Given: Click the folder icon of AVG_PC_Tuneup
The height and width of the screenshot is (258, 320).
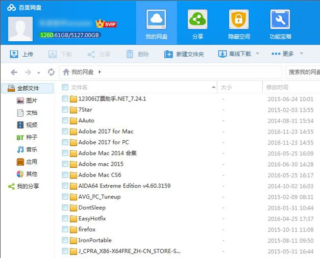Looking at the screenshot, I should coord(73,197).
